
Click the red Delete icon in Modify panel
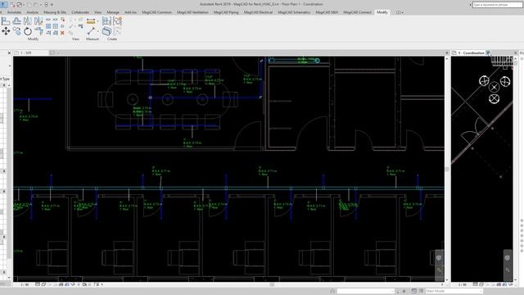62,33
